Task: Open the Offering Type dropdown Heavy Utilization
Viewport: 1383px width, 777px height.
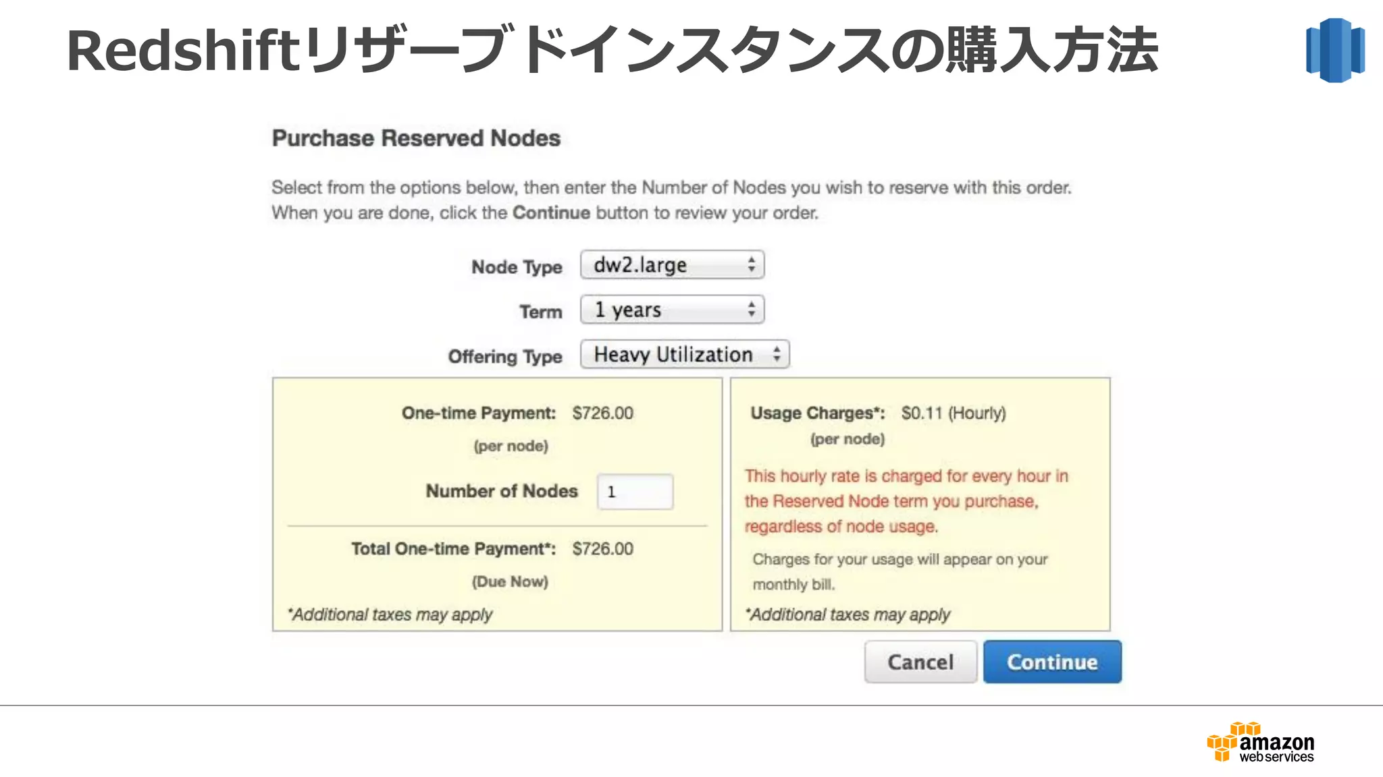Action: coord(685,354)
